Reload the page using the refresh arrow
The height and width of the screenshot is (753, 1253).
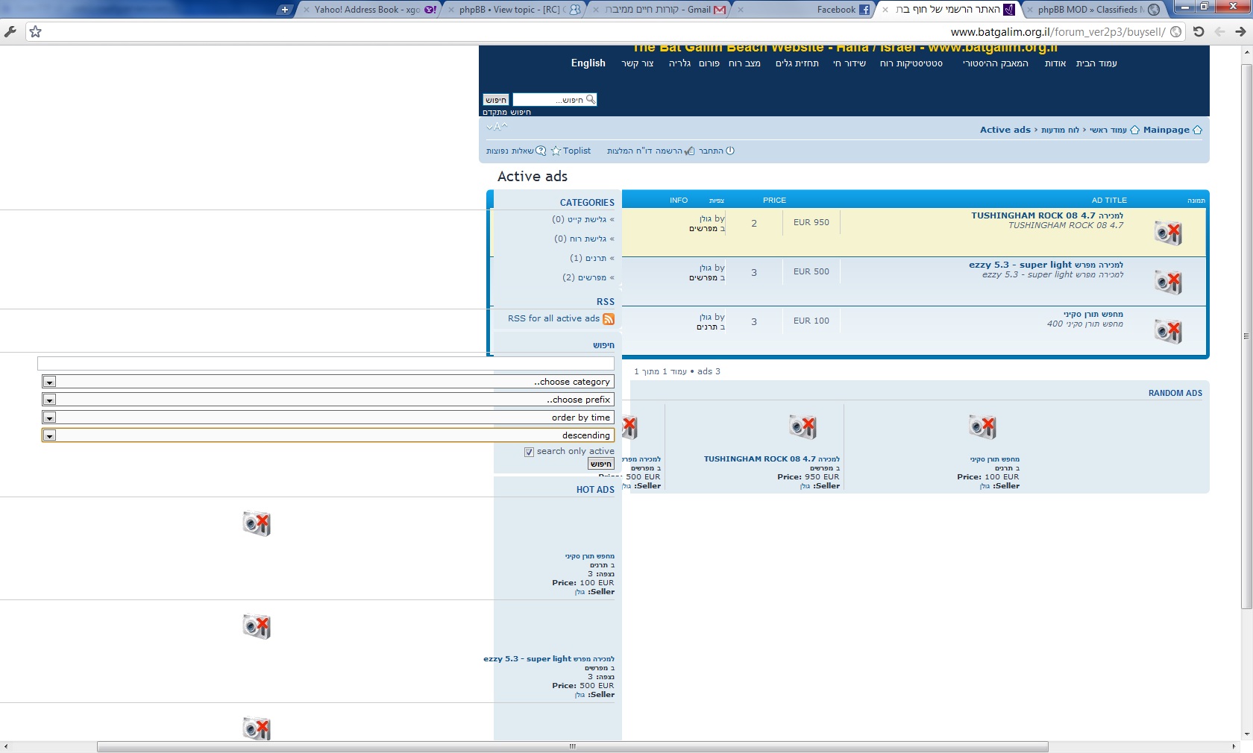(1199, 31)
